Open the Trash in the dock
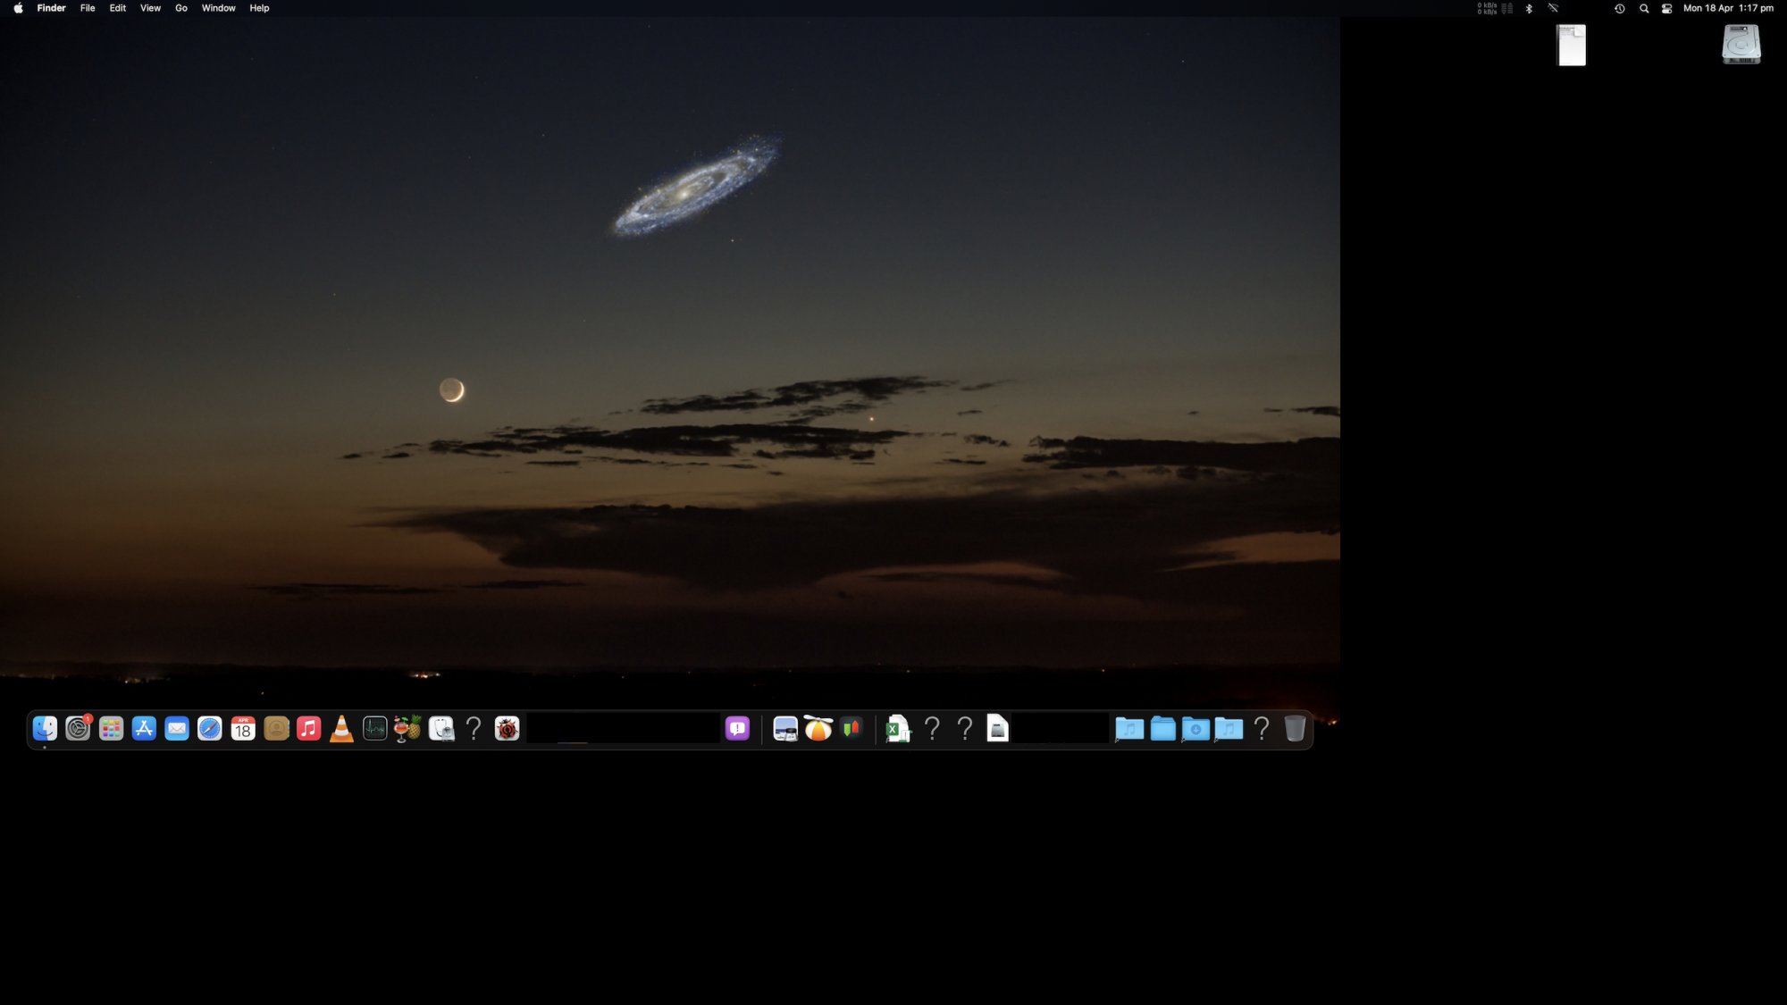Image resolution: width=1787 pixels, height=1005 pixels. [1294, 730]
